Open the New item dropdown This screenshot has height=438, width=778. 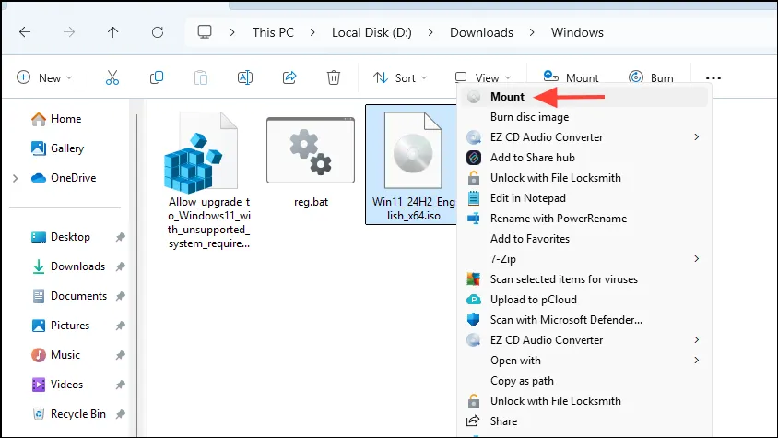(44, 78)
